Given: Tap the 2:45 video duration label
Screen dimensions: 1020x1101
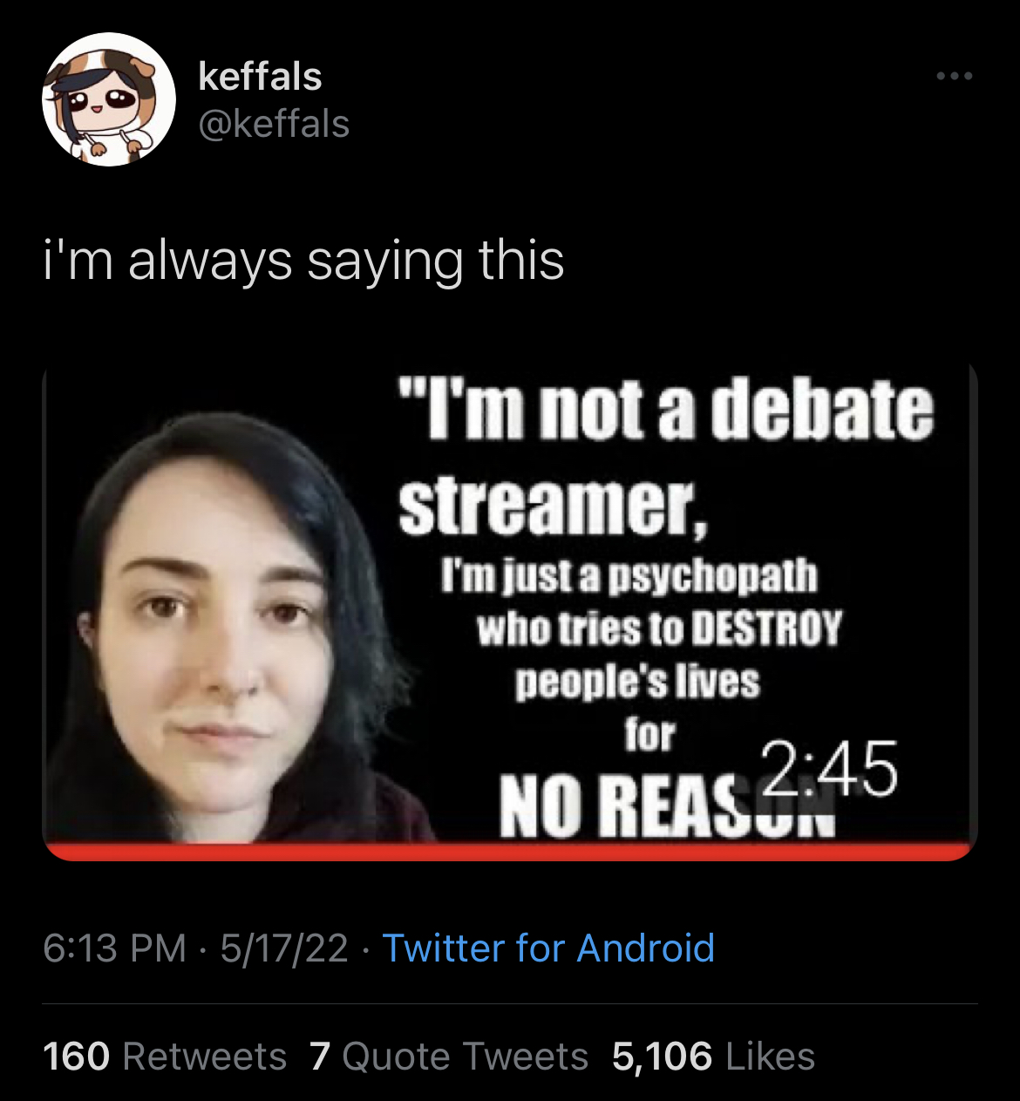Looking at the screenshot, I should (829, 769).
